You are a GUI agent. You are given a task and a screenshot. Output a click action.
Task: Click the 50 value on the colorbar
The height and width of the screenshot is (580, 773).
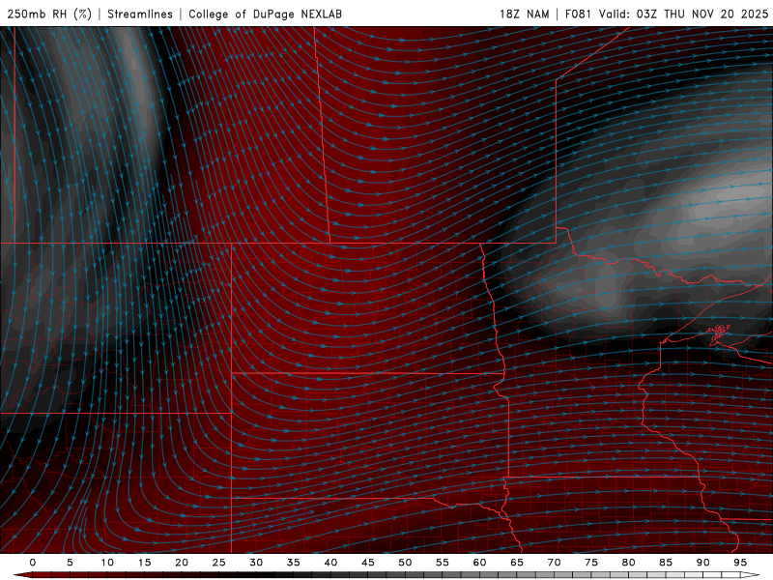coord(405,563)
